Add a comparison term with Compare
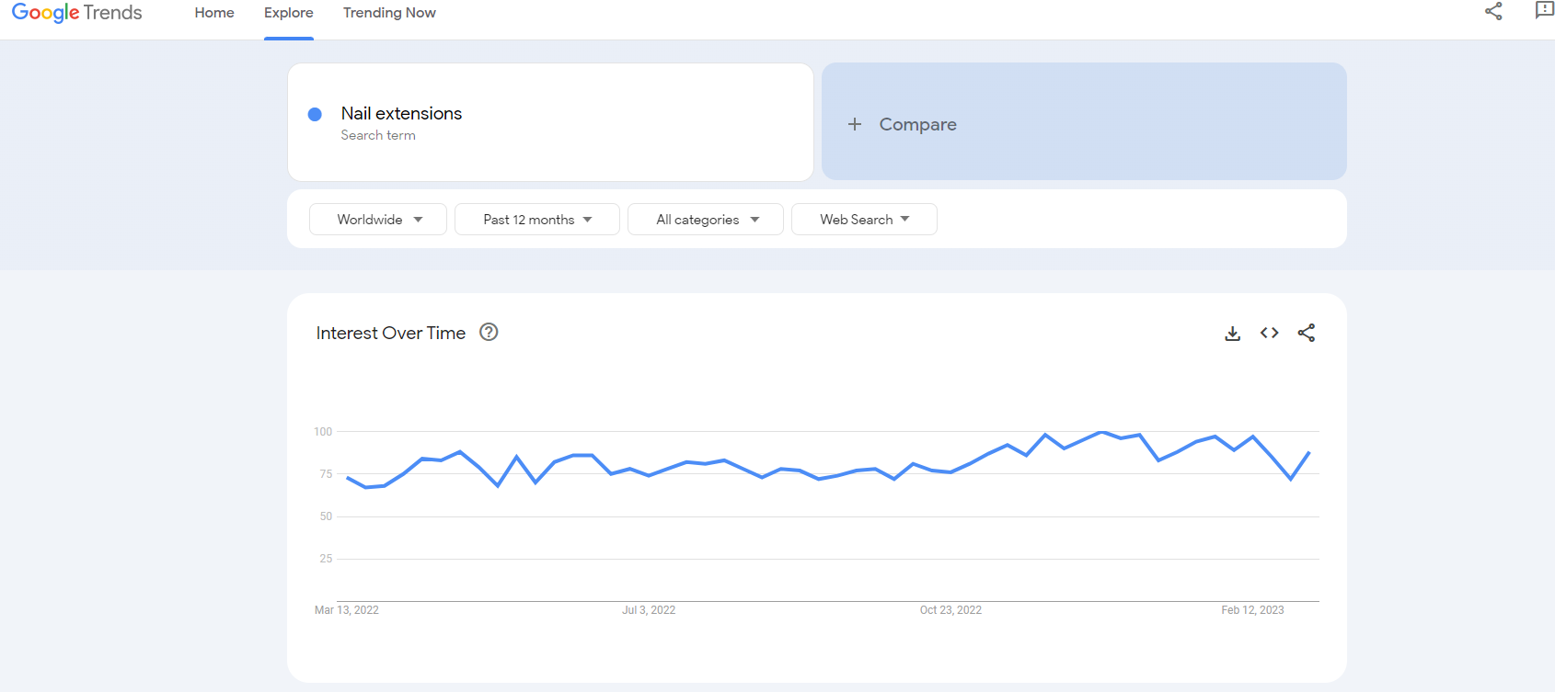The image size is (1555, 692). [x=1084, y=121]
